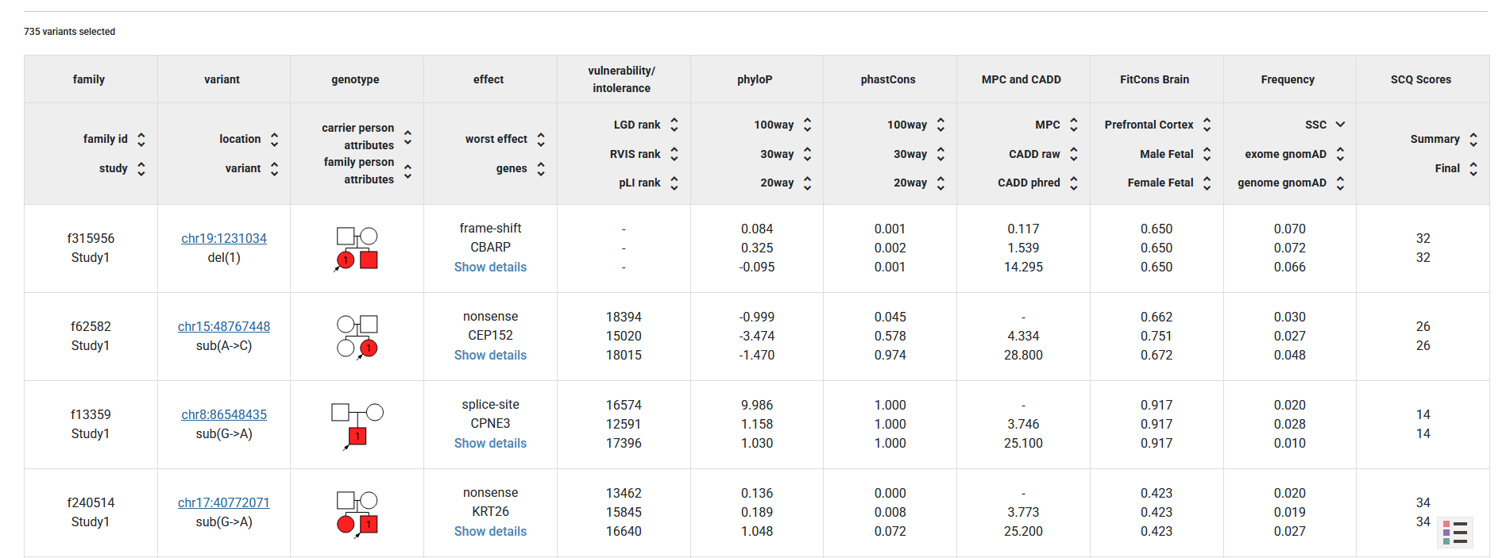The height and width of the screenshot is (558, 1510).
Task: Click the LGD rank value 18394
Action: click(624, 317)
